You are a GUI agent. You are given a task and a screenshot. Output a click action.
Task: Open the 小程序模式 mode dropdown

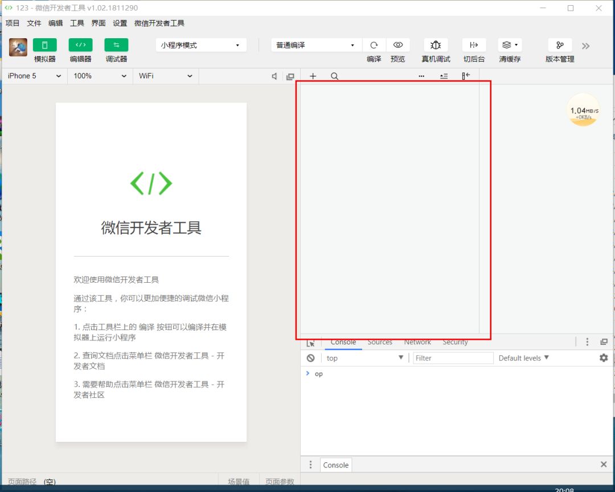click(x=201, y=45)
